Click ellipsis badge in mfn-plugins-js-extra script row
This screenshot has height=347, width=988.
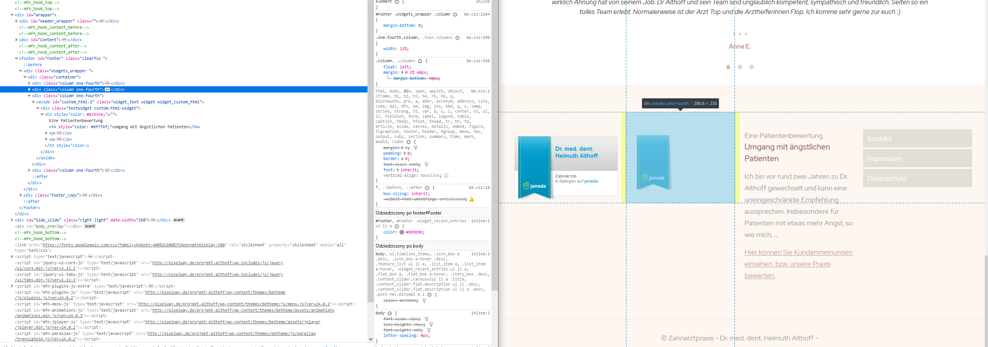pyautogui.click(x=151, y=286)
